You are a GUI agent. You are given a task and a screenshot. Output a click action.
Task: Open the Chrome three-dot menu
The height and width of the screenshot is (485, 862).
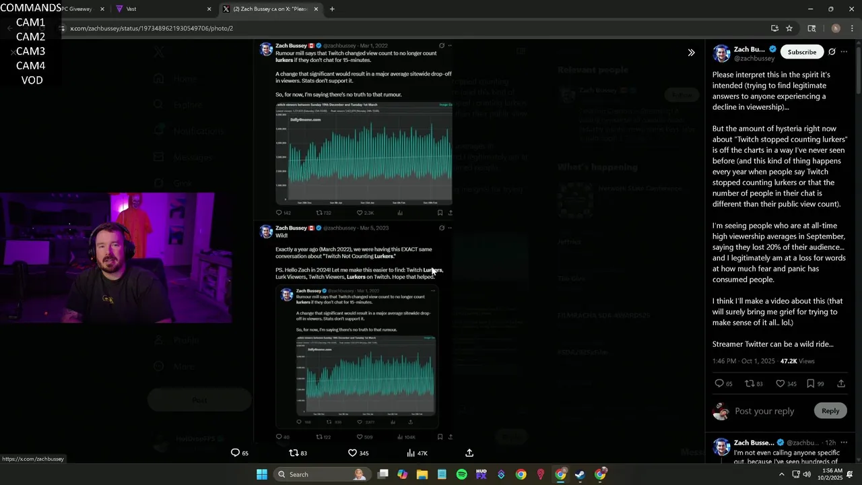853,28
